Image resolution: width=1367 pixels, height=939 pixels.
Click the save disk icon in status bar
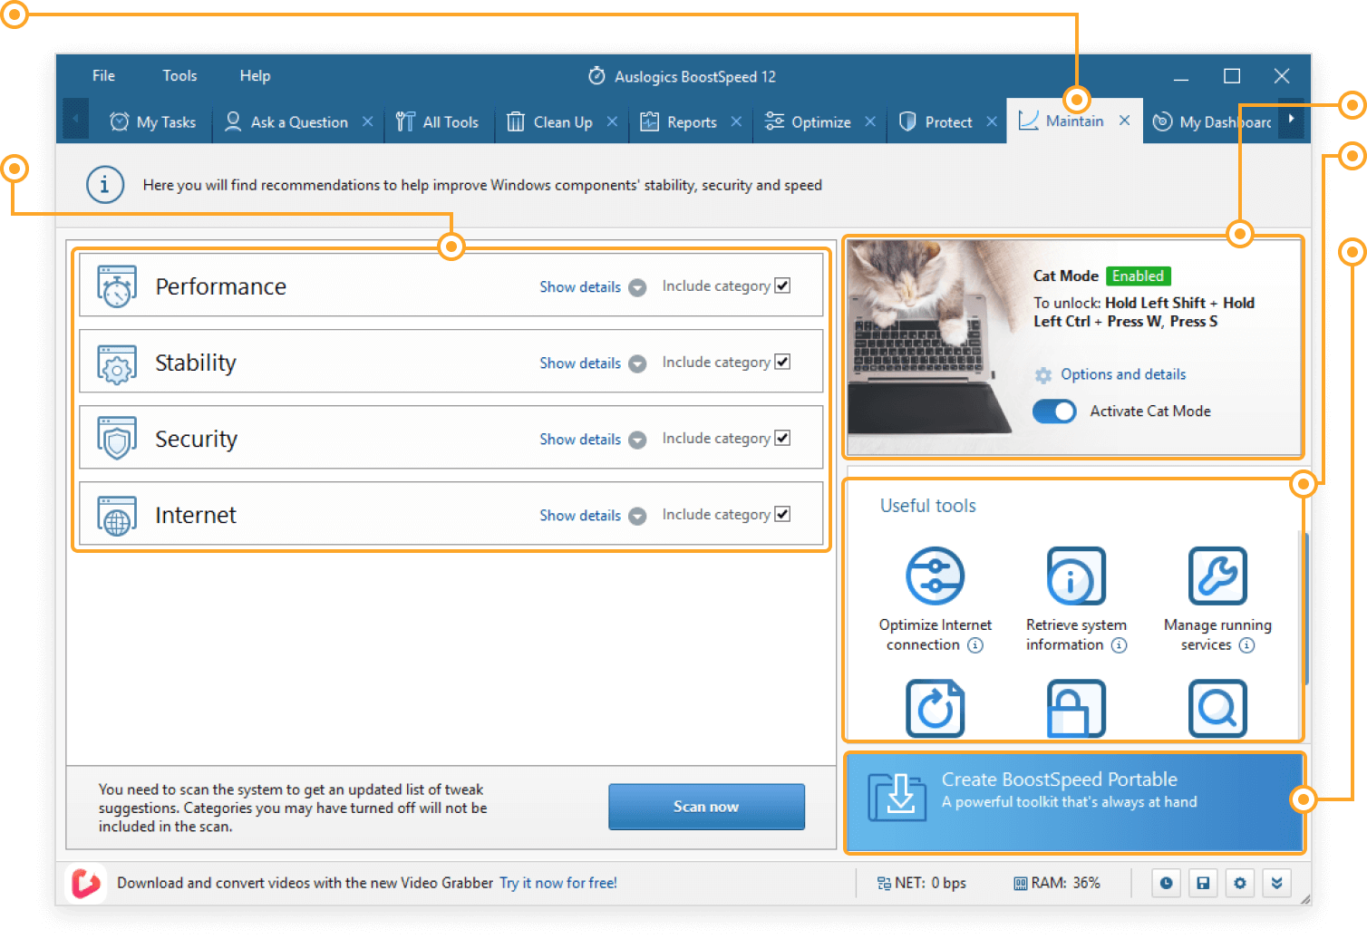pos(1203,883)
